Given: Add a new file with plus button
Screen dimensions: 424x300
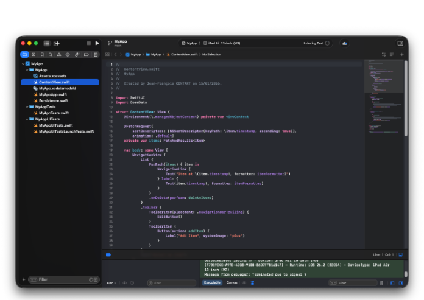Looking at the screenshot, I should [24, 279].
